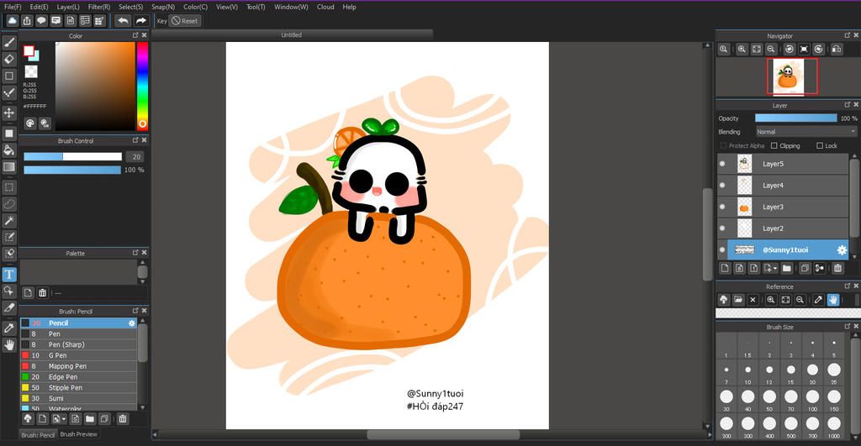
Task: Click the canvas vertical scrollbar
Action: [x=707, y=235]
